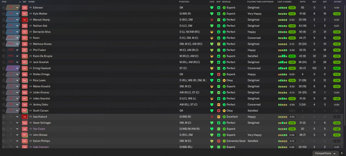Viewport: 346px width, 156px height.
Task: Open the STC position dropdown for Erling Haaland
Action: pos(13,68)
